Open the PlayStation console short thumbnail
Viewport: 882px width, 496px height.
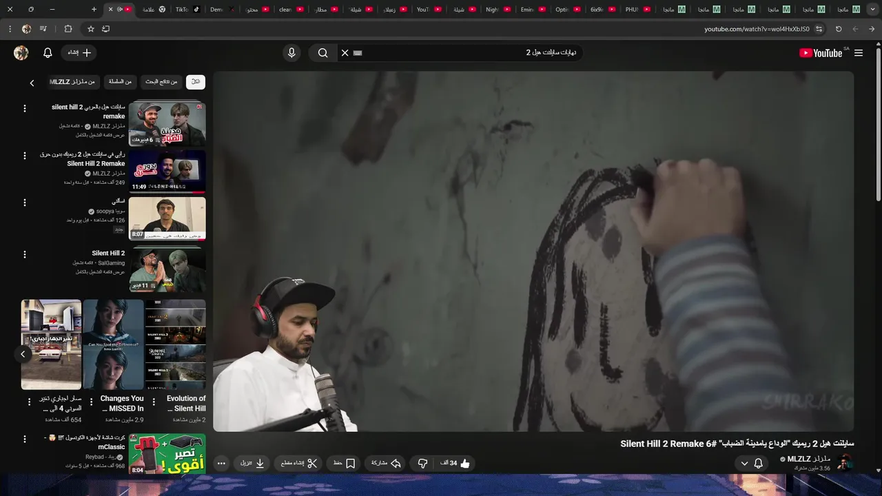click(51, 344)
